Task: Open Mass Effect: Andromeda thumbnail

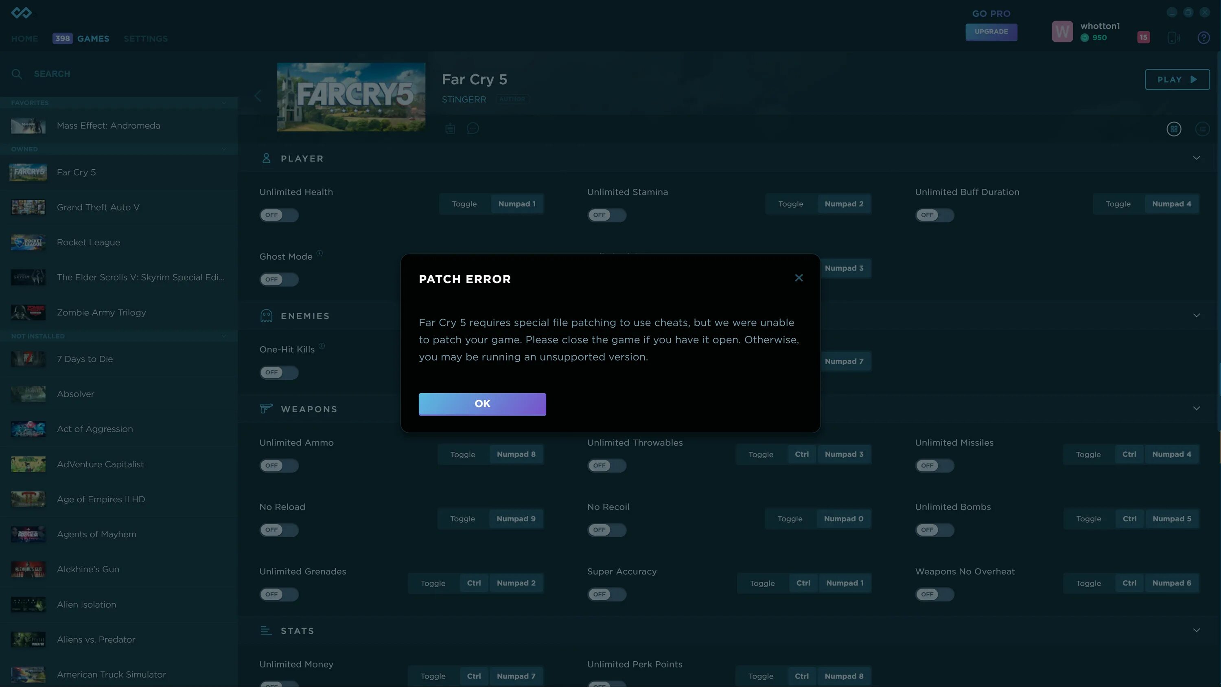Action: pos(28,126)
